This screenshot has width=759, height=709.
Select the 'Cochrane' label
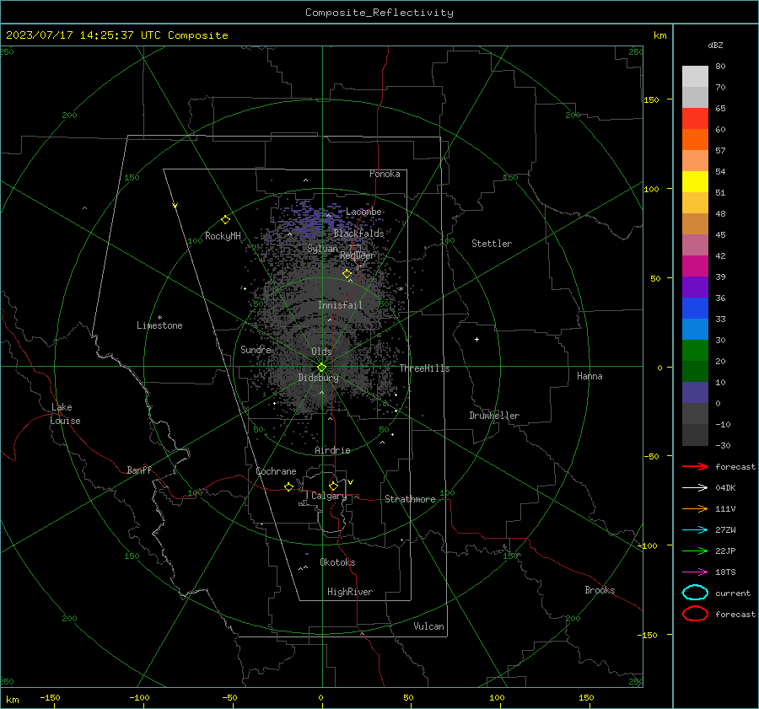(x=276, y=471)
